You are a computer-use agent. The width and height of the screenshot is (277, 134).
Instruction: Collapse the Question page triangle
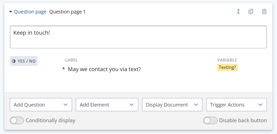[x=11, y=12]
